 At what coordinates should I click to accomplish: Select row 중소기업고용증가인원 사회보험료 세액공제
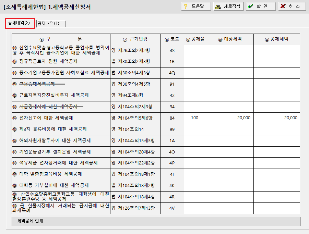(x=61, y=73)
